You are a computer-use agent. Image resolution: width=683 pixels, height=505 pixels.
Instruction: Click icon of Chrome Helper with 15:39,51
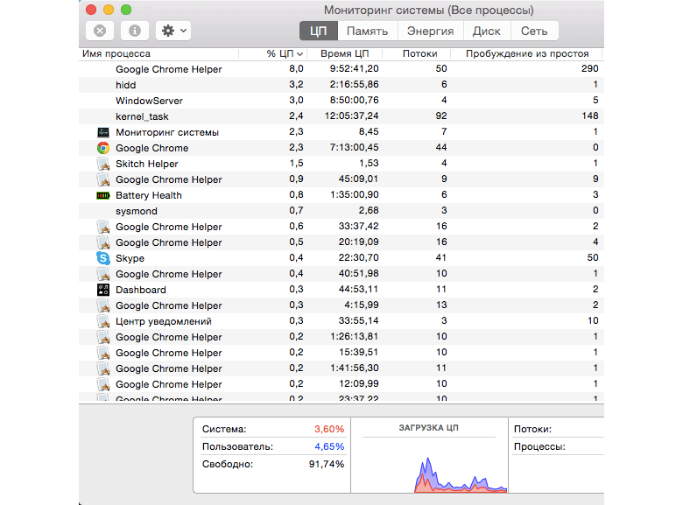(103, 353)
